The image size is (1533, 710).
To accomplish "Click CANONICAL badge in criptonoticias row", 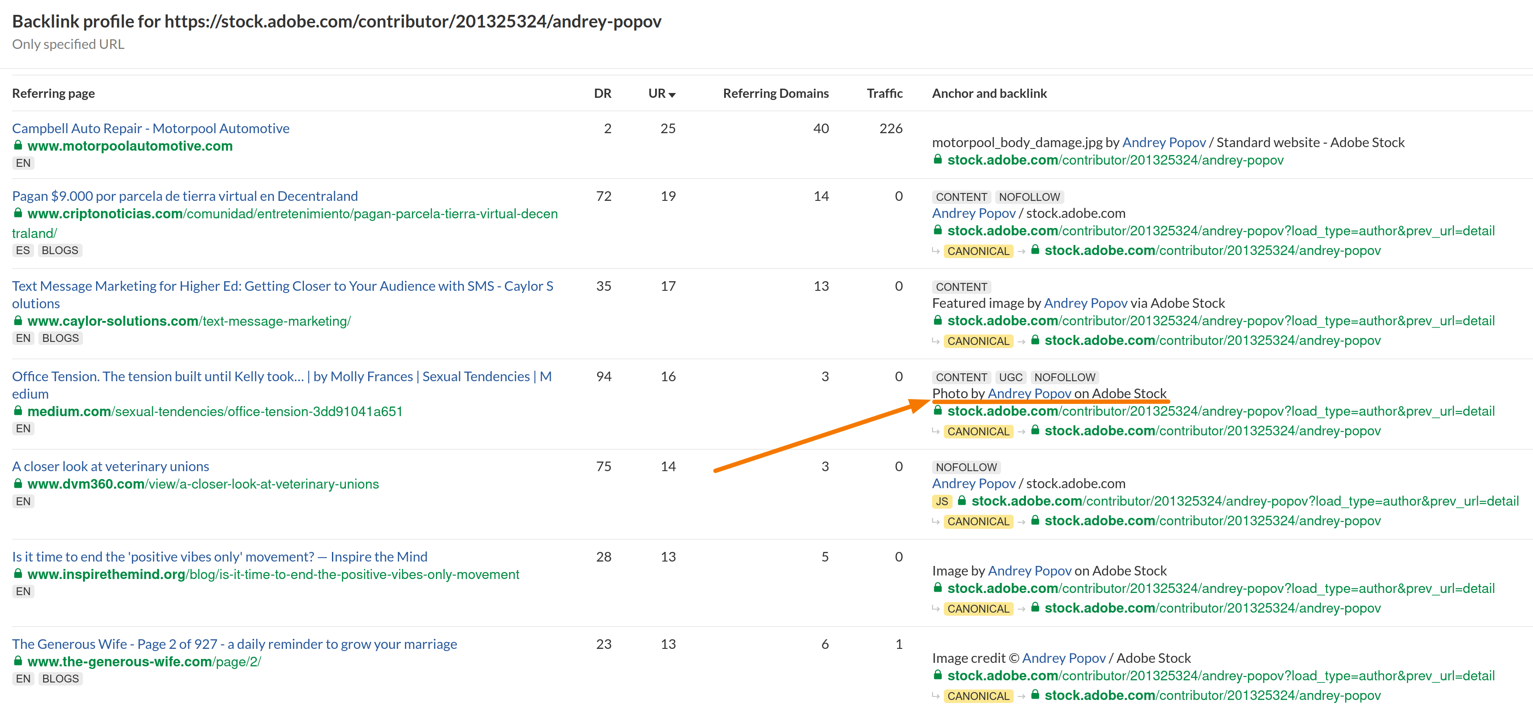I will click(x=978, y=251).
